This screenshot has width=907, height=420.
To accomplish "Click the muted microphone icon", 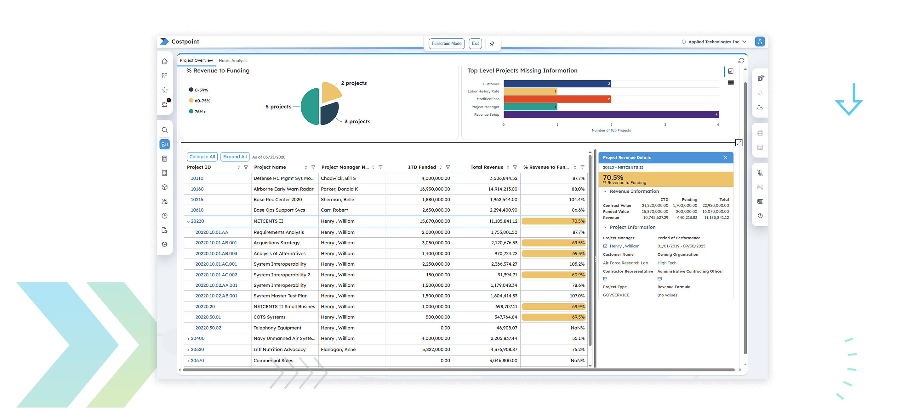I will (x=760, y=173).
